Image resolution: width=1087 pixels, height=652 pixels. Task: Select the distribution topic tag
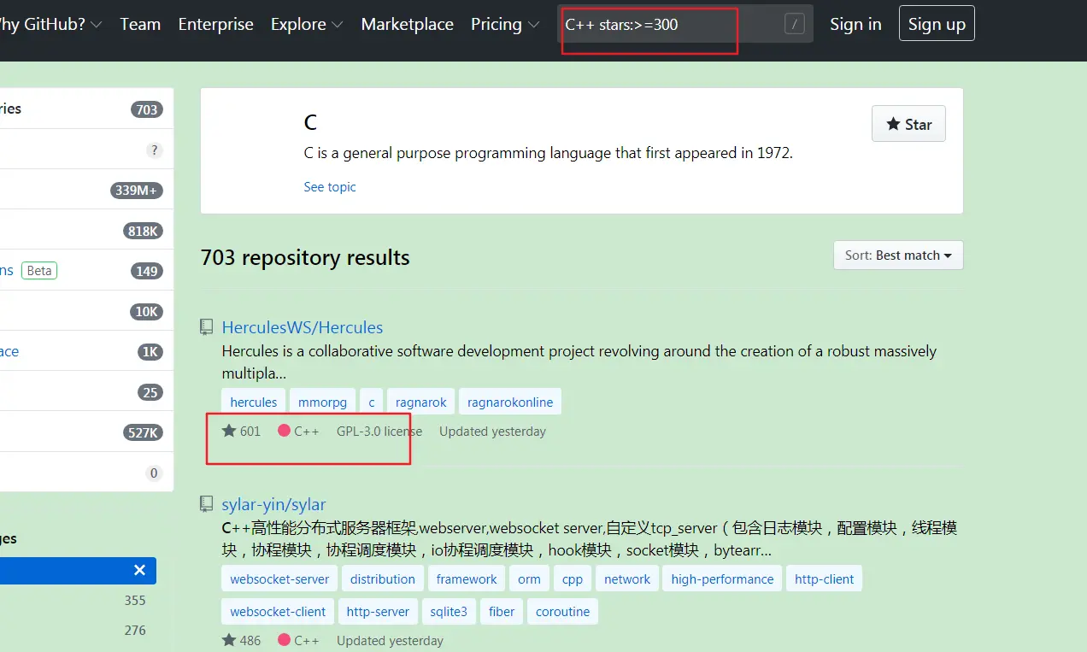[x=383, y=579]
